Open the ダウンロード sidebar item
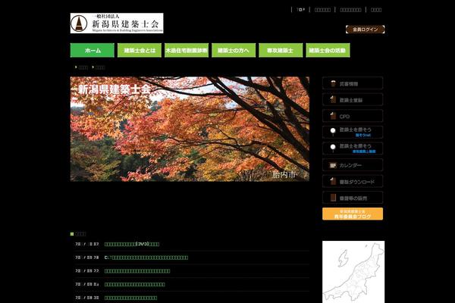Image resolution: width=455 pixels, height=303 pixels. [x=353, y=181]
